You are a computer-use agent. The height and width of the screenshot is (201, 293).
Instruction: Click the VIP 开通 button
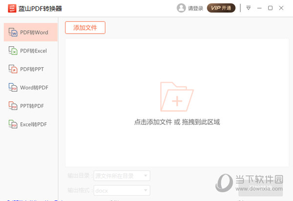click(221, 8)
